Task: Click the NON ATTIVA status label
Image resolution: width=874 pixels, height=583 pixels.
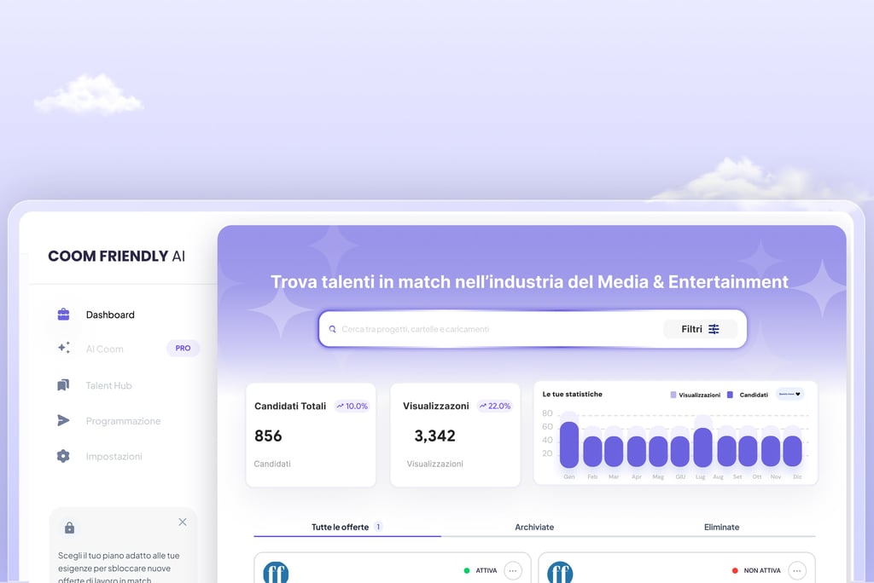Action: click(762, 571)
